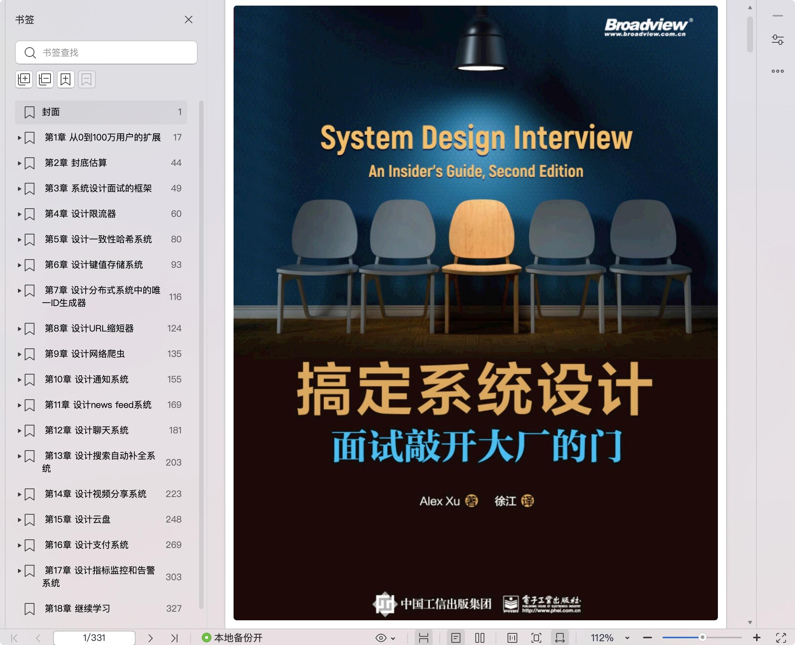The image size is (795, 645).
Task: Click the book cover page
Action: click(475, 313)
